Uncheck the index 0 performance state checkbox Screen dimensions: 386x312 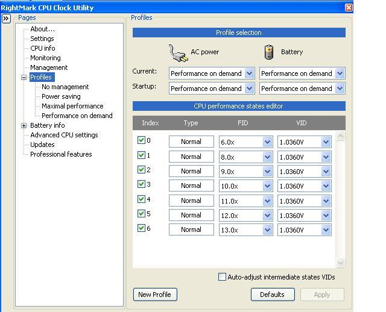(142, 140)
